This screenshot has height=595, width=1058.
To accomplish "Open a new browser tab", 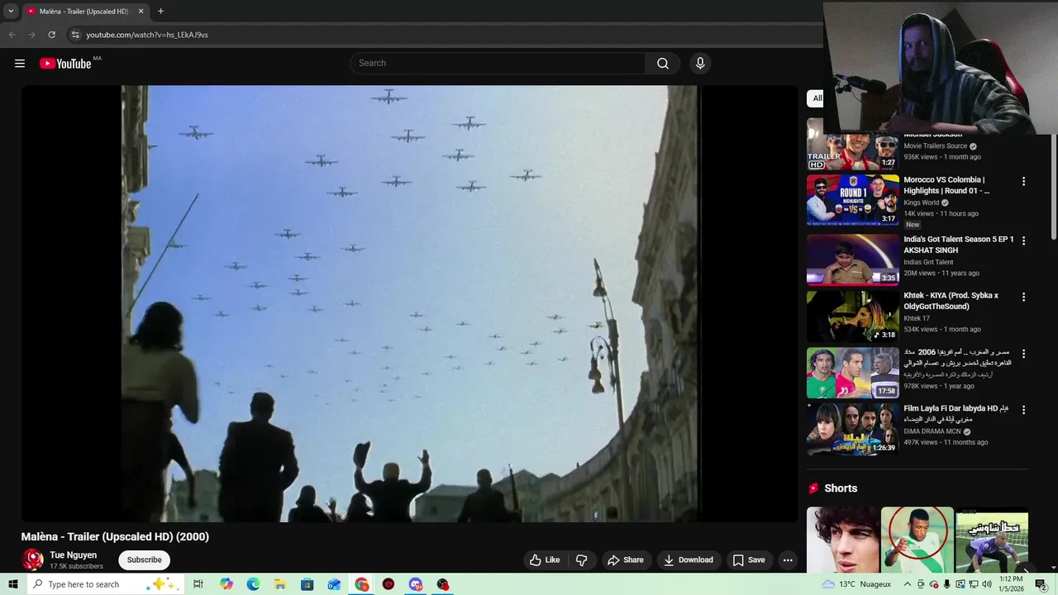I will [160, 12].
